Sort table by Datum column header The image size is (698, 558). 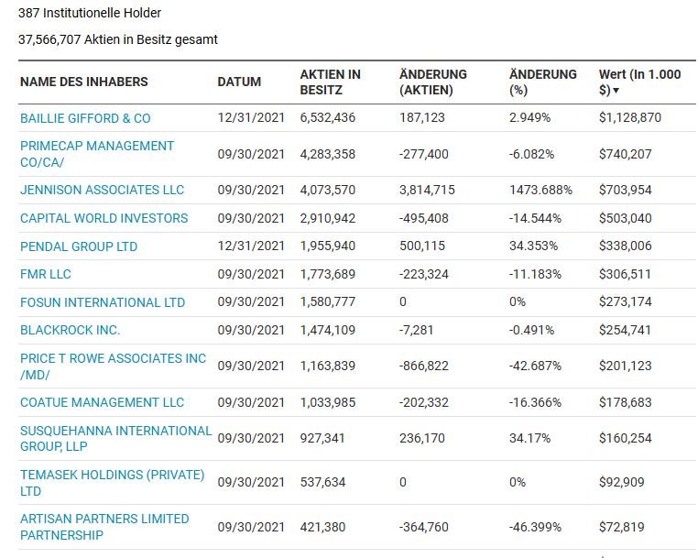point(239,82)
